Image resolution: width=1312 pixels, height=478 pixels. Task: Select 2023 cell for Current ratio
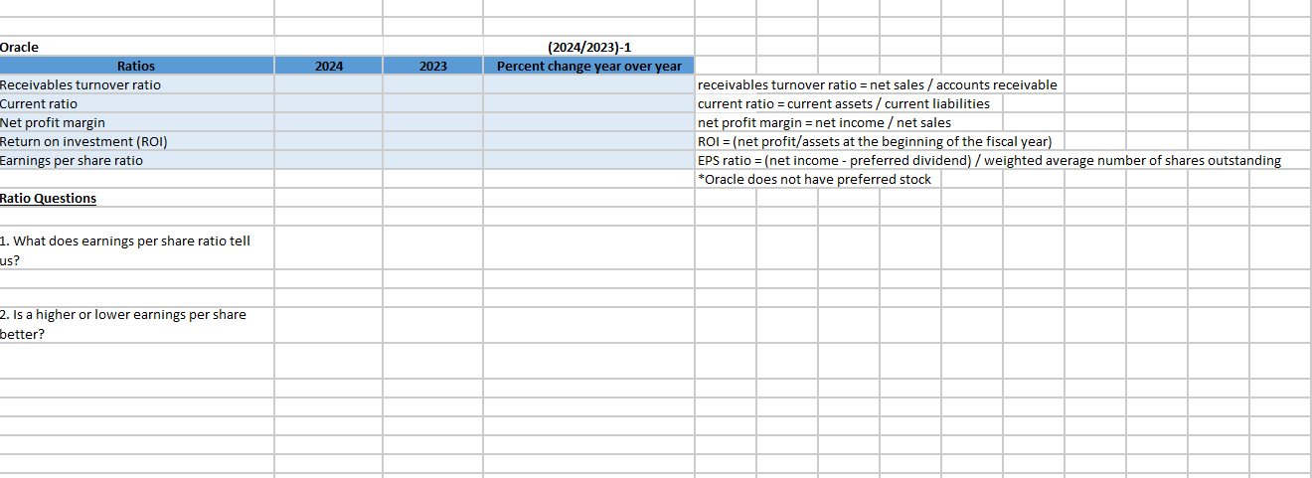coord(432,103)
